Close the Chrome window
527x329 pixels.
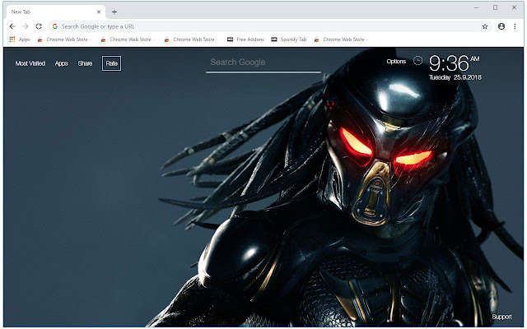[x=514, y=7]
